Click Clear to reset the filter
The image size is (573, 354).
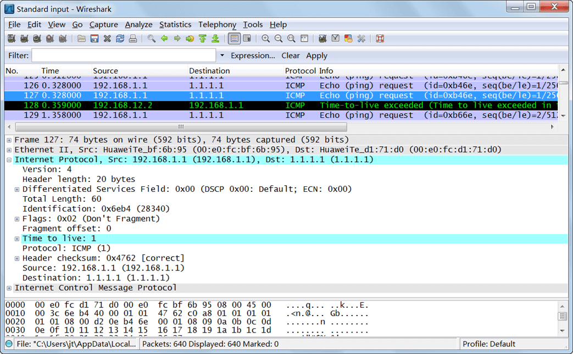tap(290, 56)
